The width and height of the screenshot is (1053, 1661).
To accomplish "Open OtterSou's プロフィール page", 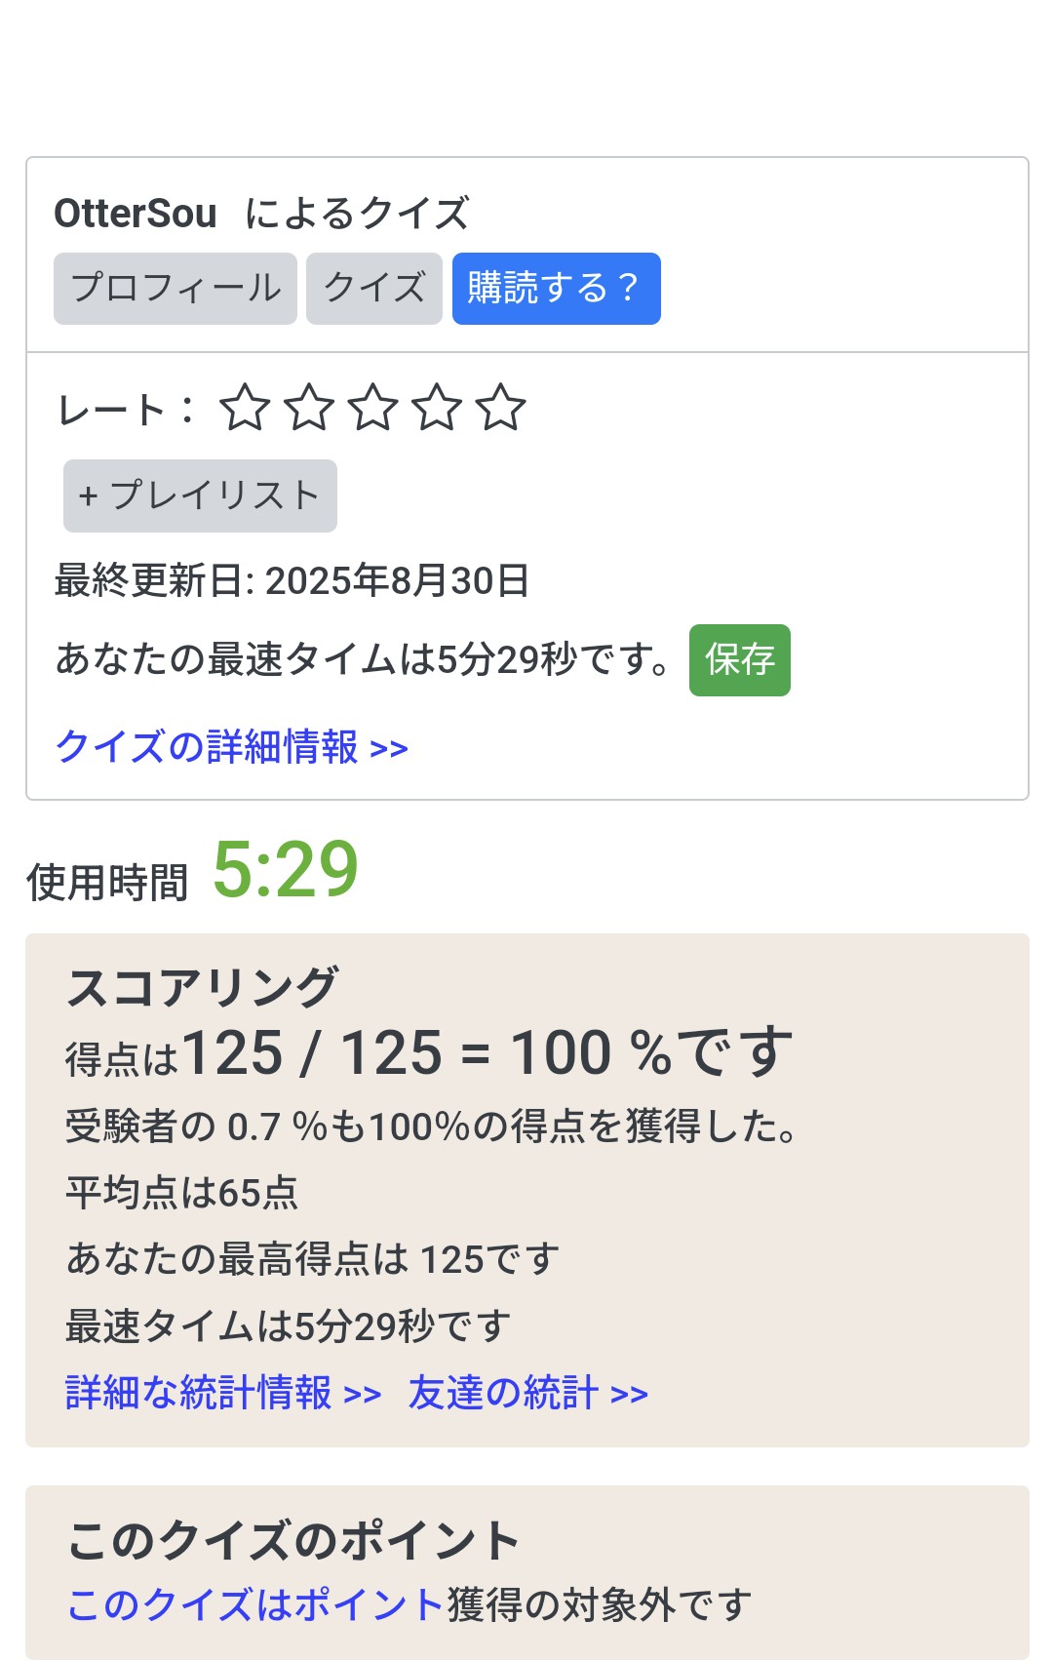I will (175, 289).
